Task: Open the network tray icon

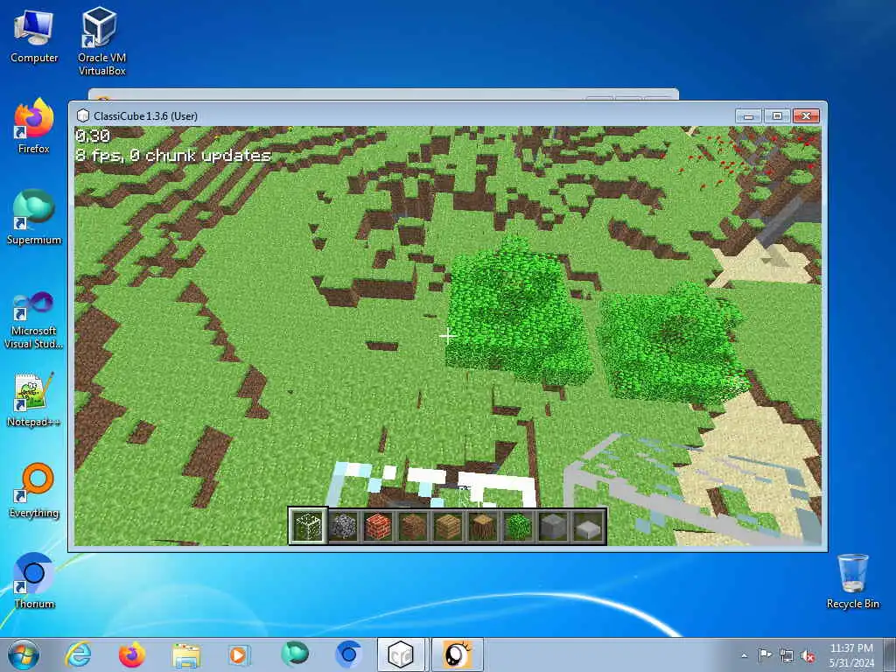Action: point(787,655)
